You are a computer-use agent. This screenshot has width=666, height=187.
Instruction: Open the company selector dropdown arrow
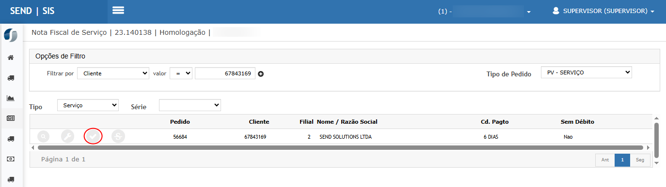[x=529, y=12]
